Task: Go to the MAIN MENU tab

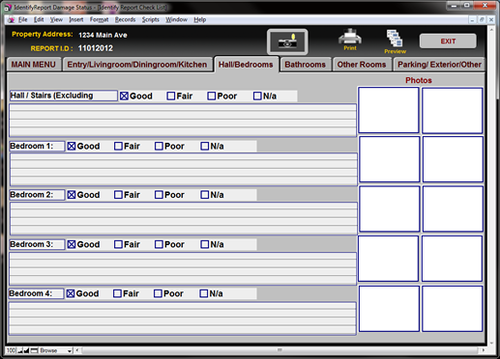Action: point(34,65)
